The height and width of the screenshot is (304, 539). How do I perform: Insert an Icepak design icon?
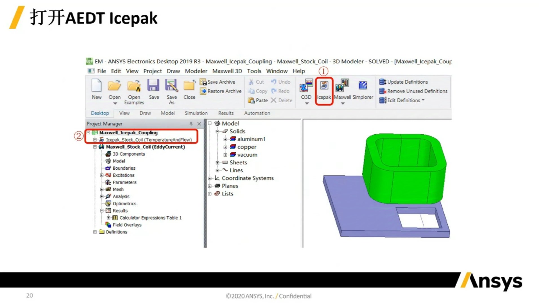pyautogui.click(x=324, y=85)
